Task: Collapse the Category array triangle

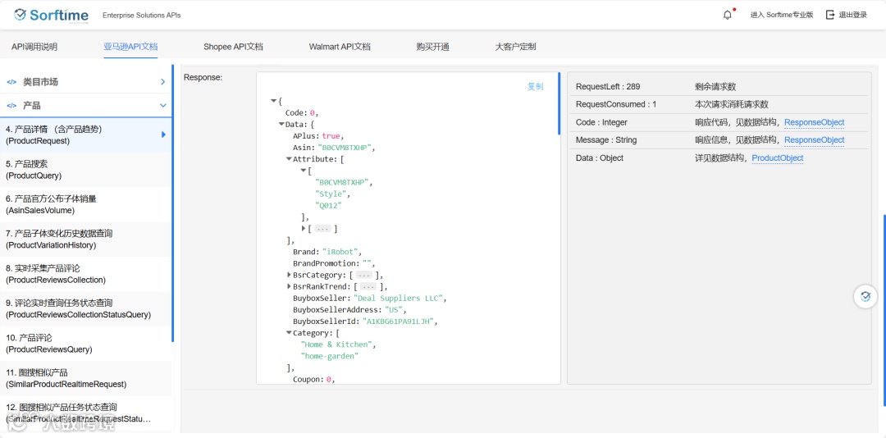Action: coord(288,333)
